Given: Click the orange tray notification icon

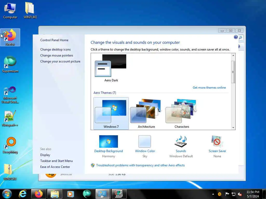Looking at the screenshot, I should (x=220, y=194).
